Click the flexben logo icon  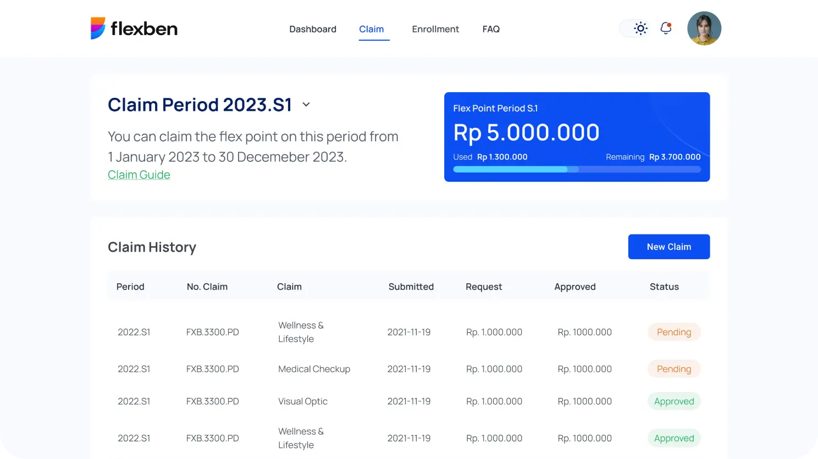(x=98, y=29)
